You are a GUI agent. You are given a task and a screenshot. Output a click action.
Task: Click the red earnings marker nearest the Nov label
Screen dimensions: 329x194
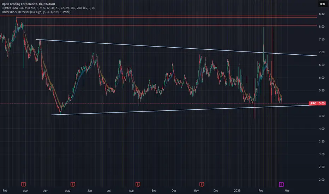(202, 184)
